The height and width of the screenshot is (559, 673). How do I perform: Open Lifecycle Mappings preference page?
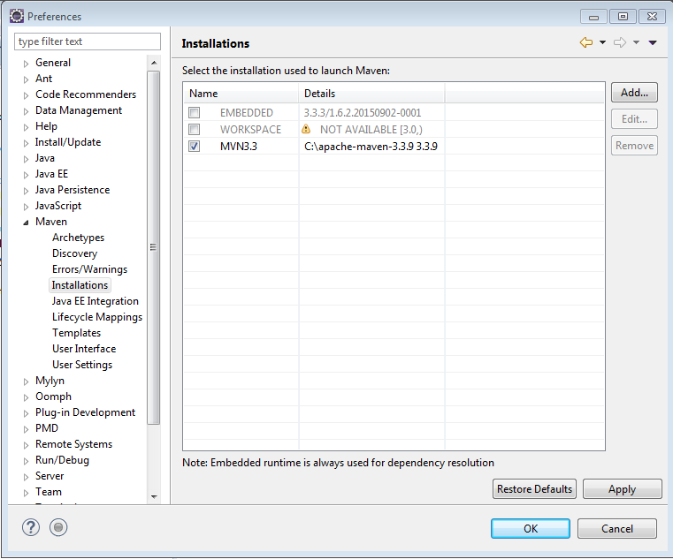(96, 317)
